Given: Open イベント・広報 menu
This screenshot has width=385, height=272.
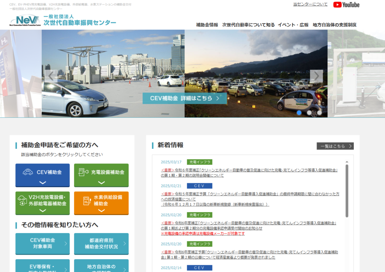Looking at the screenshot, I should click(x=293, y=25).
